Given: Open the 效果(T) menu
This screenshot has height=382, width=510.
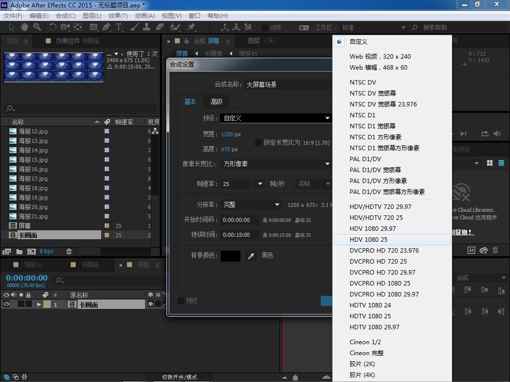Looking at the screenshot, I should coord(118,15).
